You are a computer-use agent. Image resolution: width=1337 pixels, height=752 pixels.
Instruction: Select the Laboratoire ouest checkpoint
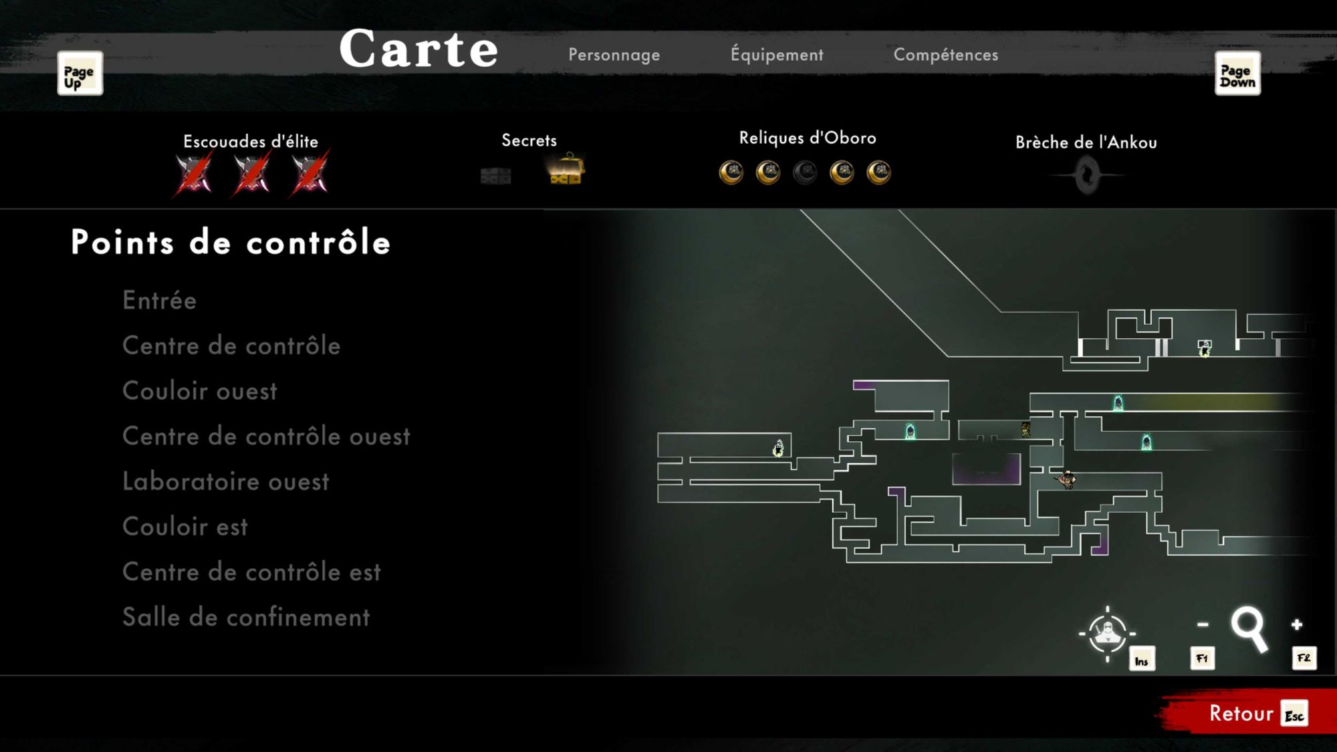point(226,481)
